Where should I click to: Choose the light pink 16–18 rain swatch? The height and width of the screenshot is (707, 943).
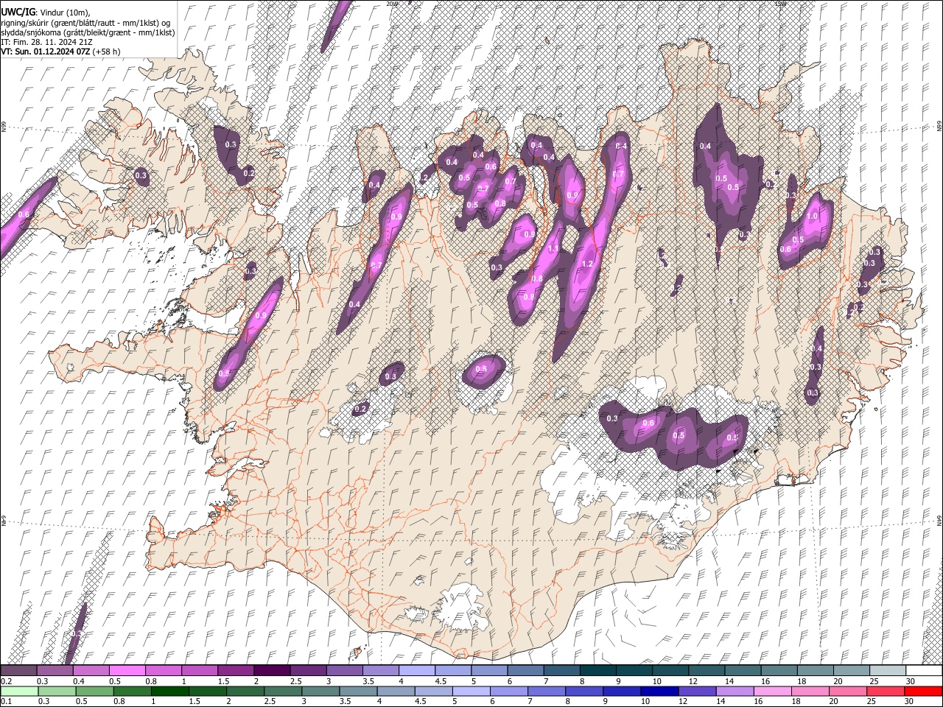coord(771,692)
